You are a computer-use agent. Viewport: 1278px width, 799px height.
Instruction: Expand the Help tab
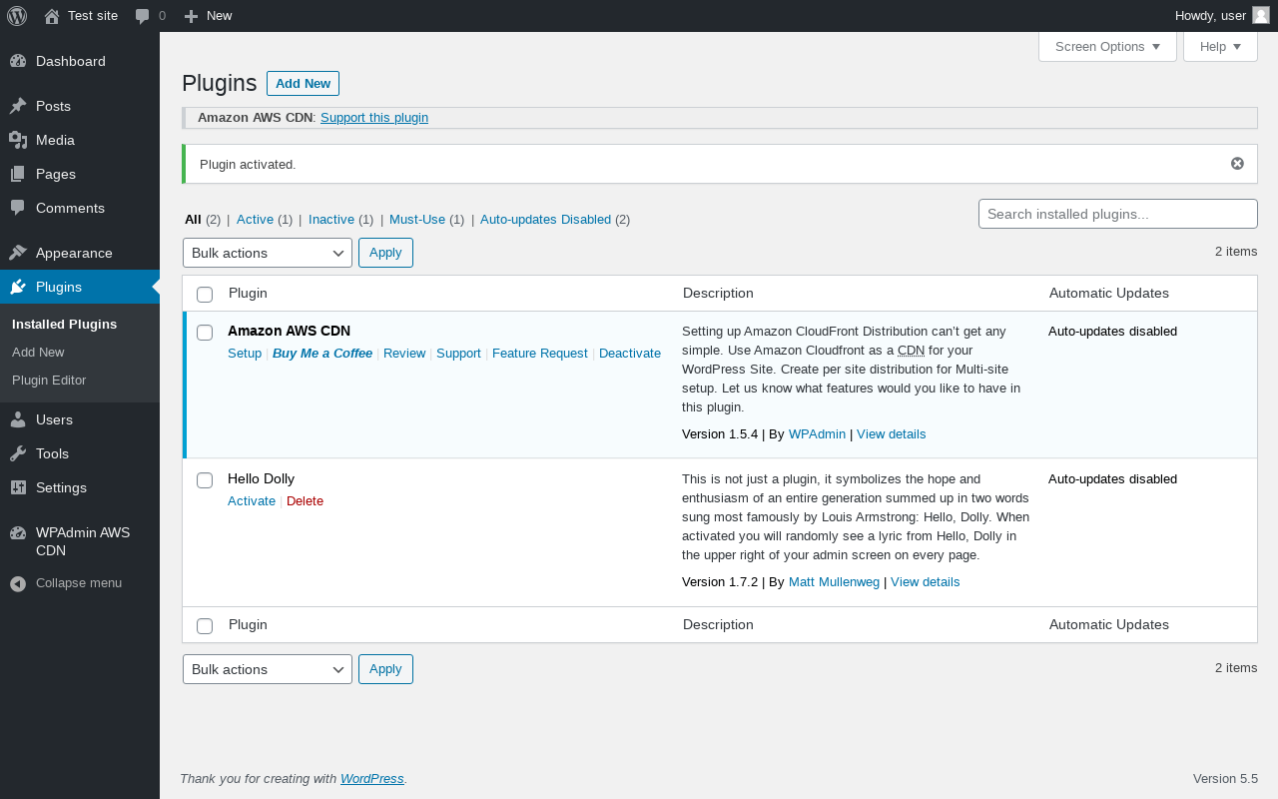click(x=1219, y=47)
